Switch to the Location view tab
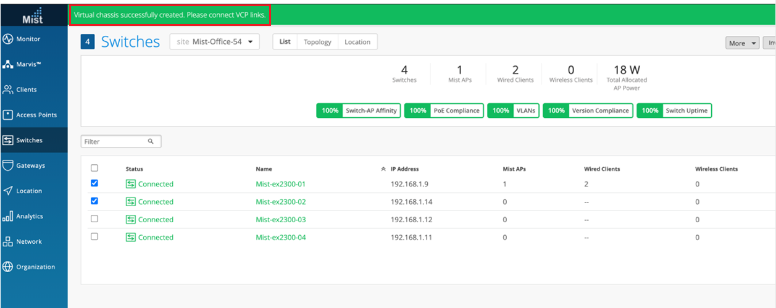 point(357,42)
